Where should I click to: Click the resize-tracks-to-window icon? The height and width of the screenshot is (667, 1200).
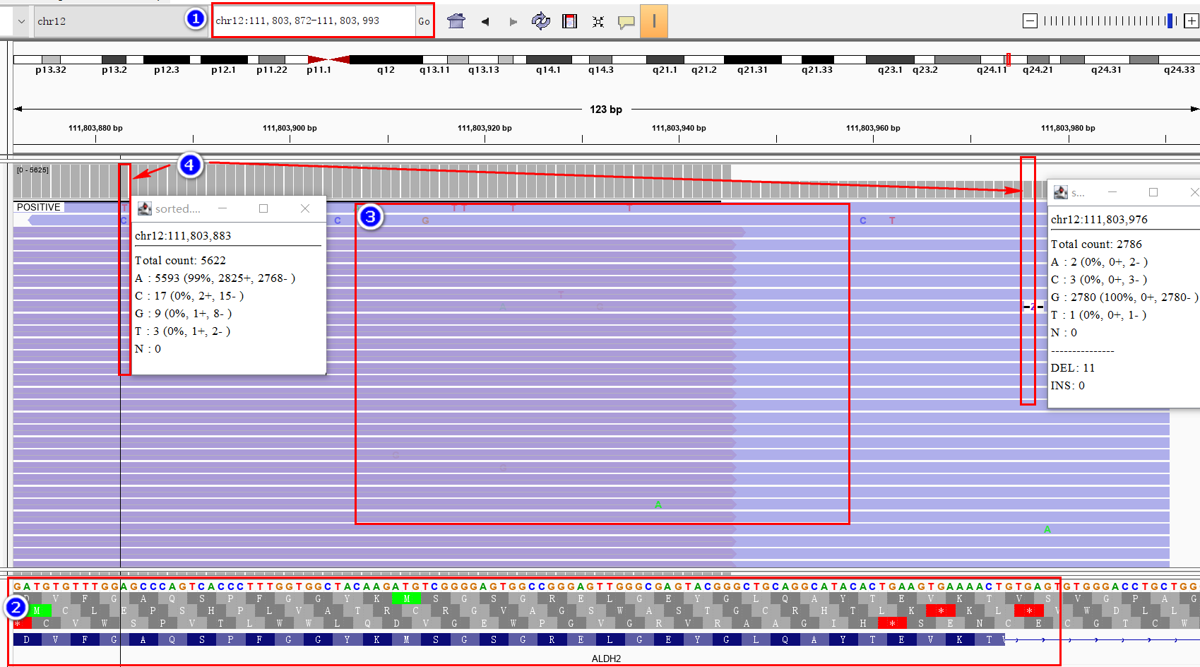coord(598,21)
